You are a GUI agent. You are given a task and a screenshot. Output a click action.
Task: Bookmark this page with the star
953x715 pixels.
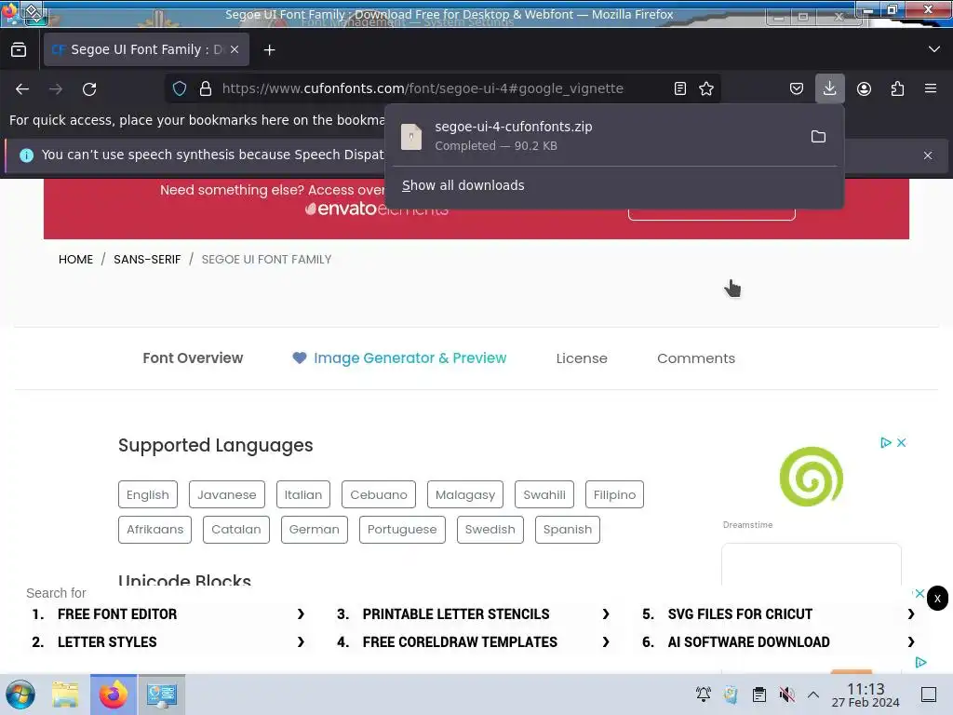705,88
